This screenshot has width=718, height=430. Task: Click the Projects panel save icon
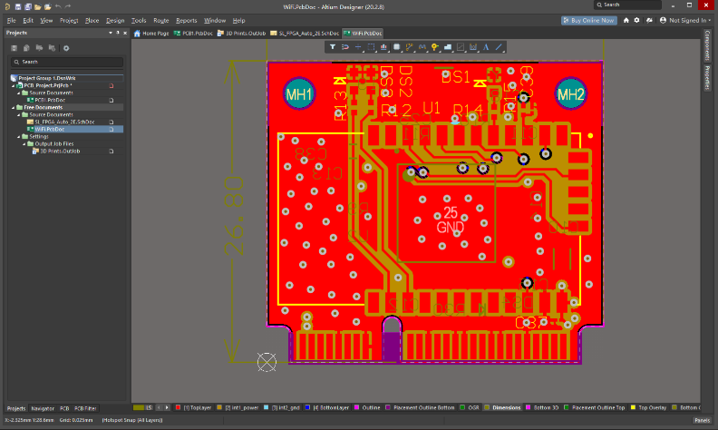pyautogui.click(x=15, y=48)
